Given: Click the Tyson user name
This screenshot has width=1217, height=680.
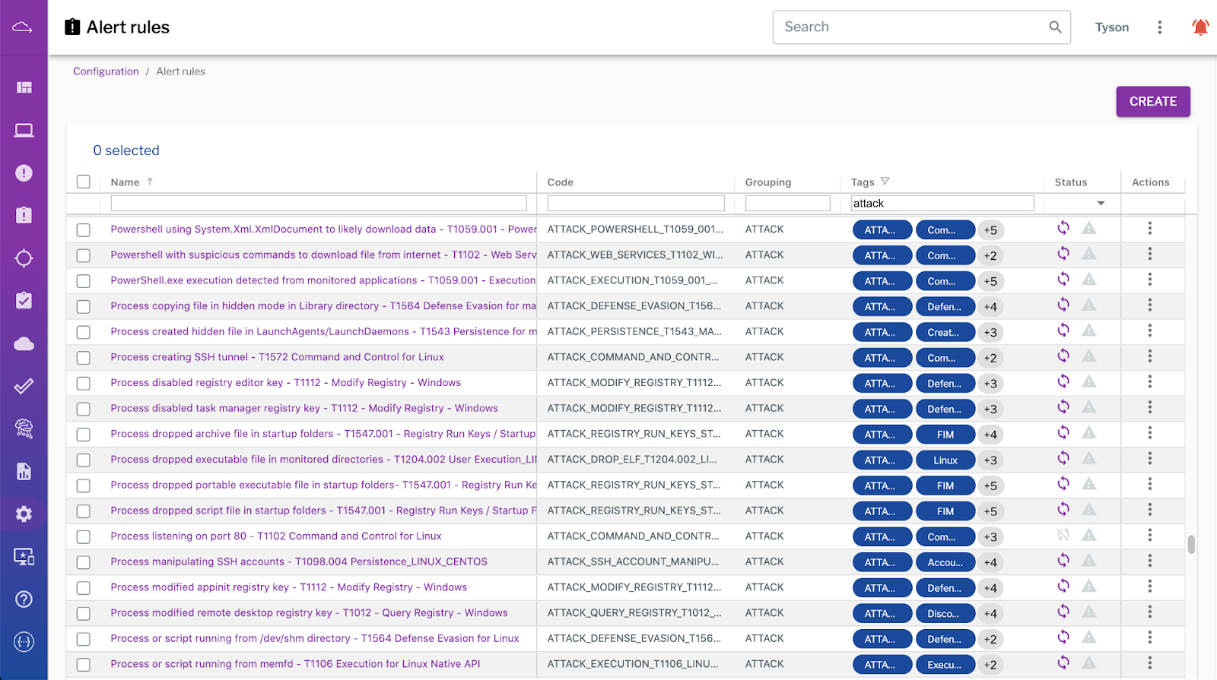Looking at the screenshot, I should coord(1112,27).
